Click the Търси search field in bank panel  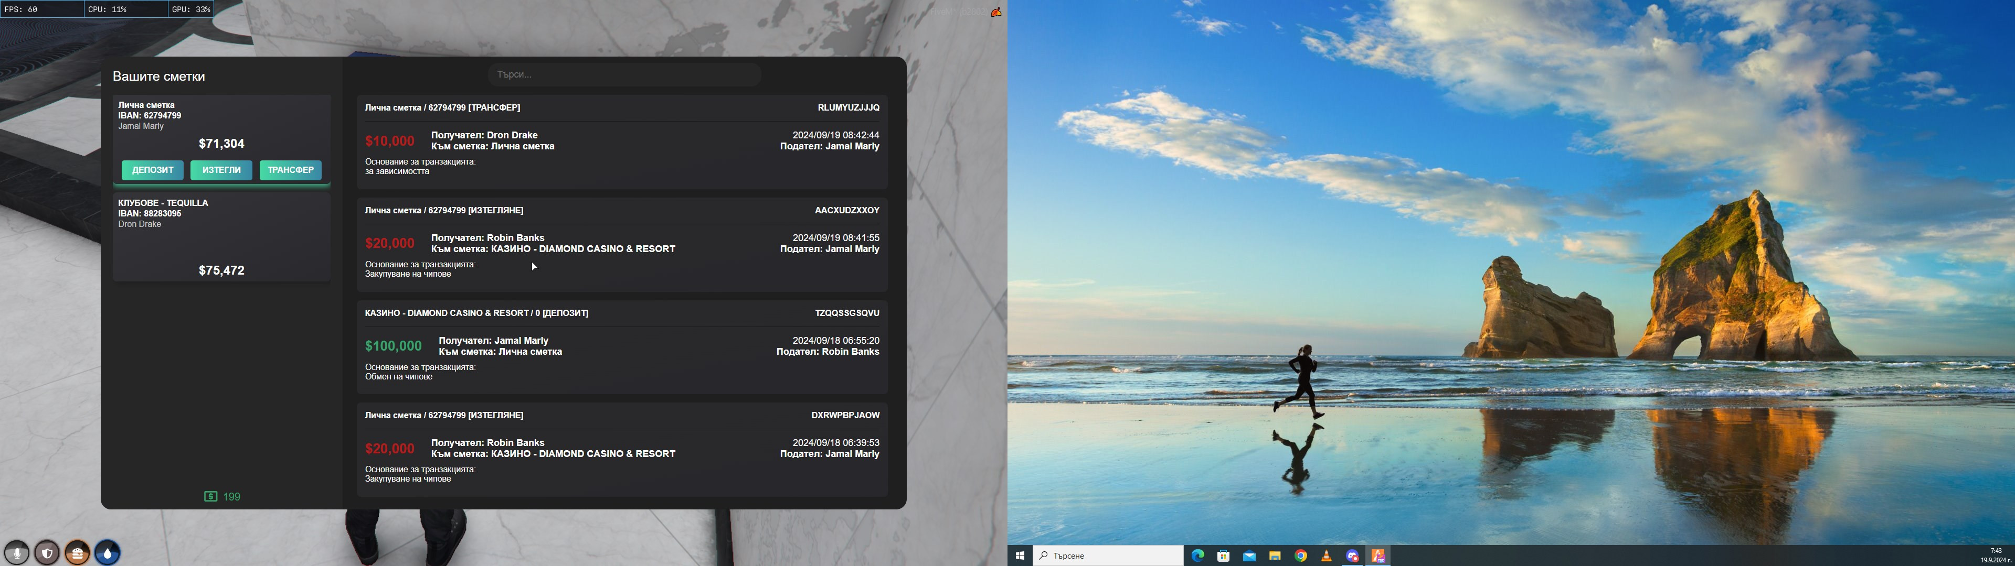point(624,74)
